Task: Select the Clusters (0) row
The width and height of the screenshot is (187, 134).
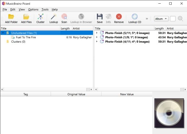Action: click(x=47, y=42)
